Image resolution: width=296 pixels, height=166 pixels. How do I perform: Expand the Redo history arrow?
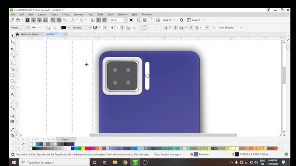tap(86, 20)
